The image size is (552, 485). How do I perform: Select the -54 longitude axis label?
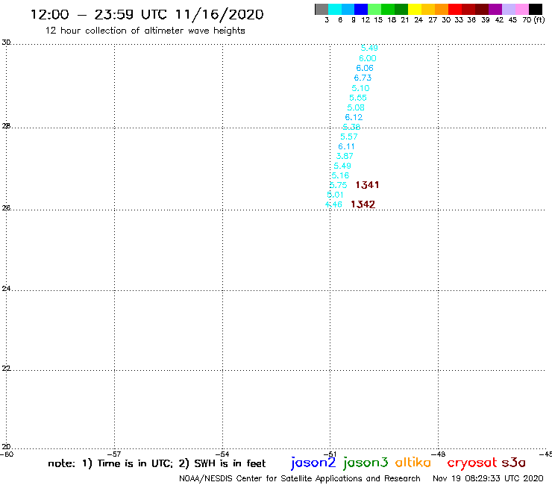(x=222, y=454)
